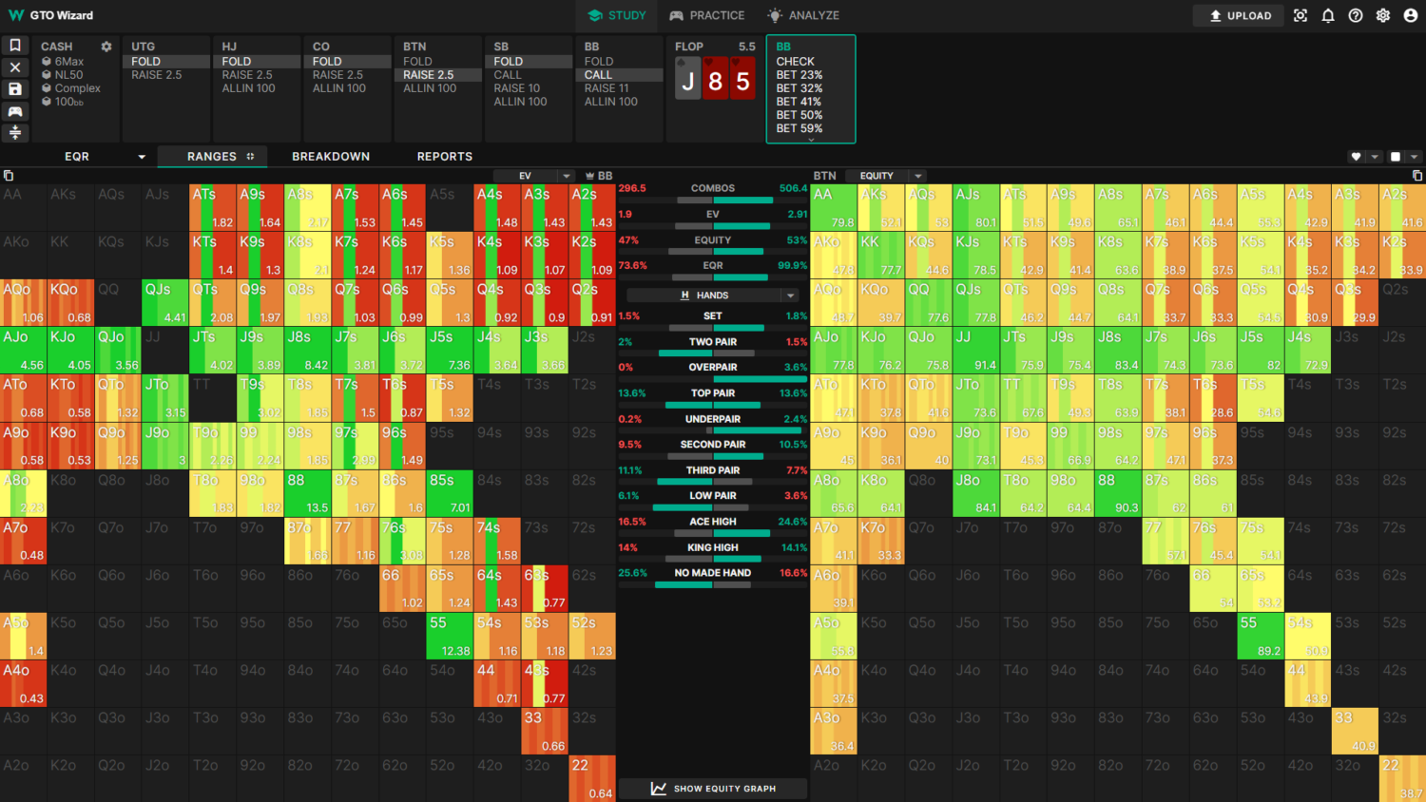1426x802 pixels.
Task: Click SHOW EQUITY GRAPH button
Action: pyautogui.click(x=713, y=789)
